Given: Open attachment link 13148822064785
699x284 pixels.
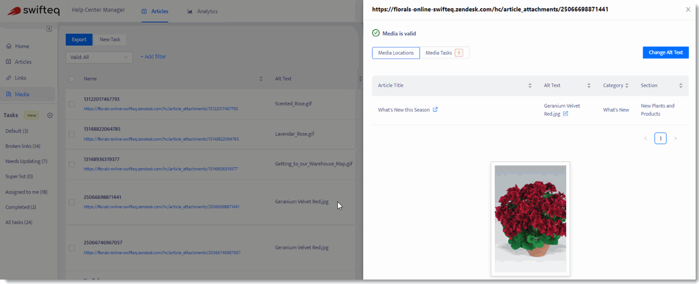Looking at the screenshot, I should tap(161, 139).
